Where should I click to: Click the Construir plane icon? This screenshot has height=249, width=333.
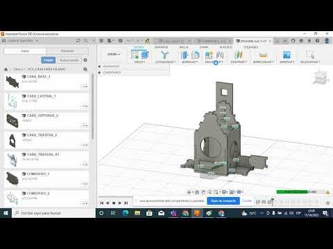[239, 55]
